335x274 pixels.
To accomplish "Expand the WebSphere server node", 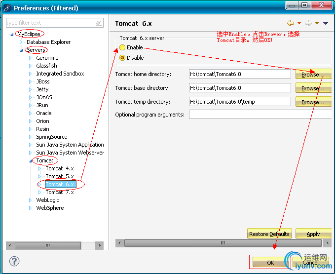I will [x=30, y=208].
